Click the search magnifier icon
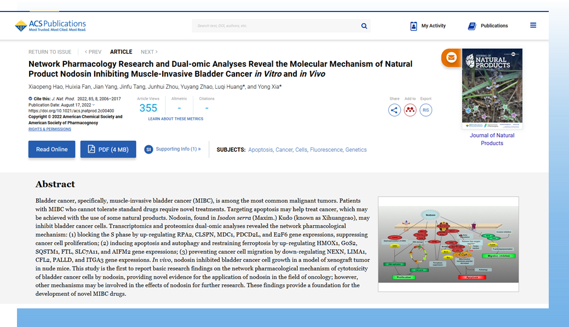The height and width of the screenshot is (327, 569). (364, 26)
